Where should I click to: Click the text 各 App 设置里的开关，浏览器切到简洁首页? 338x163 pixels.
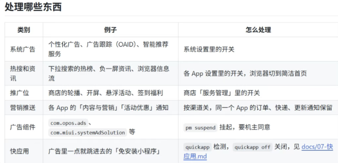click(245, 74)
